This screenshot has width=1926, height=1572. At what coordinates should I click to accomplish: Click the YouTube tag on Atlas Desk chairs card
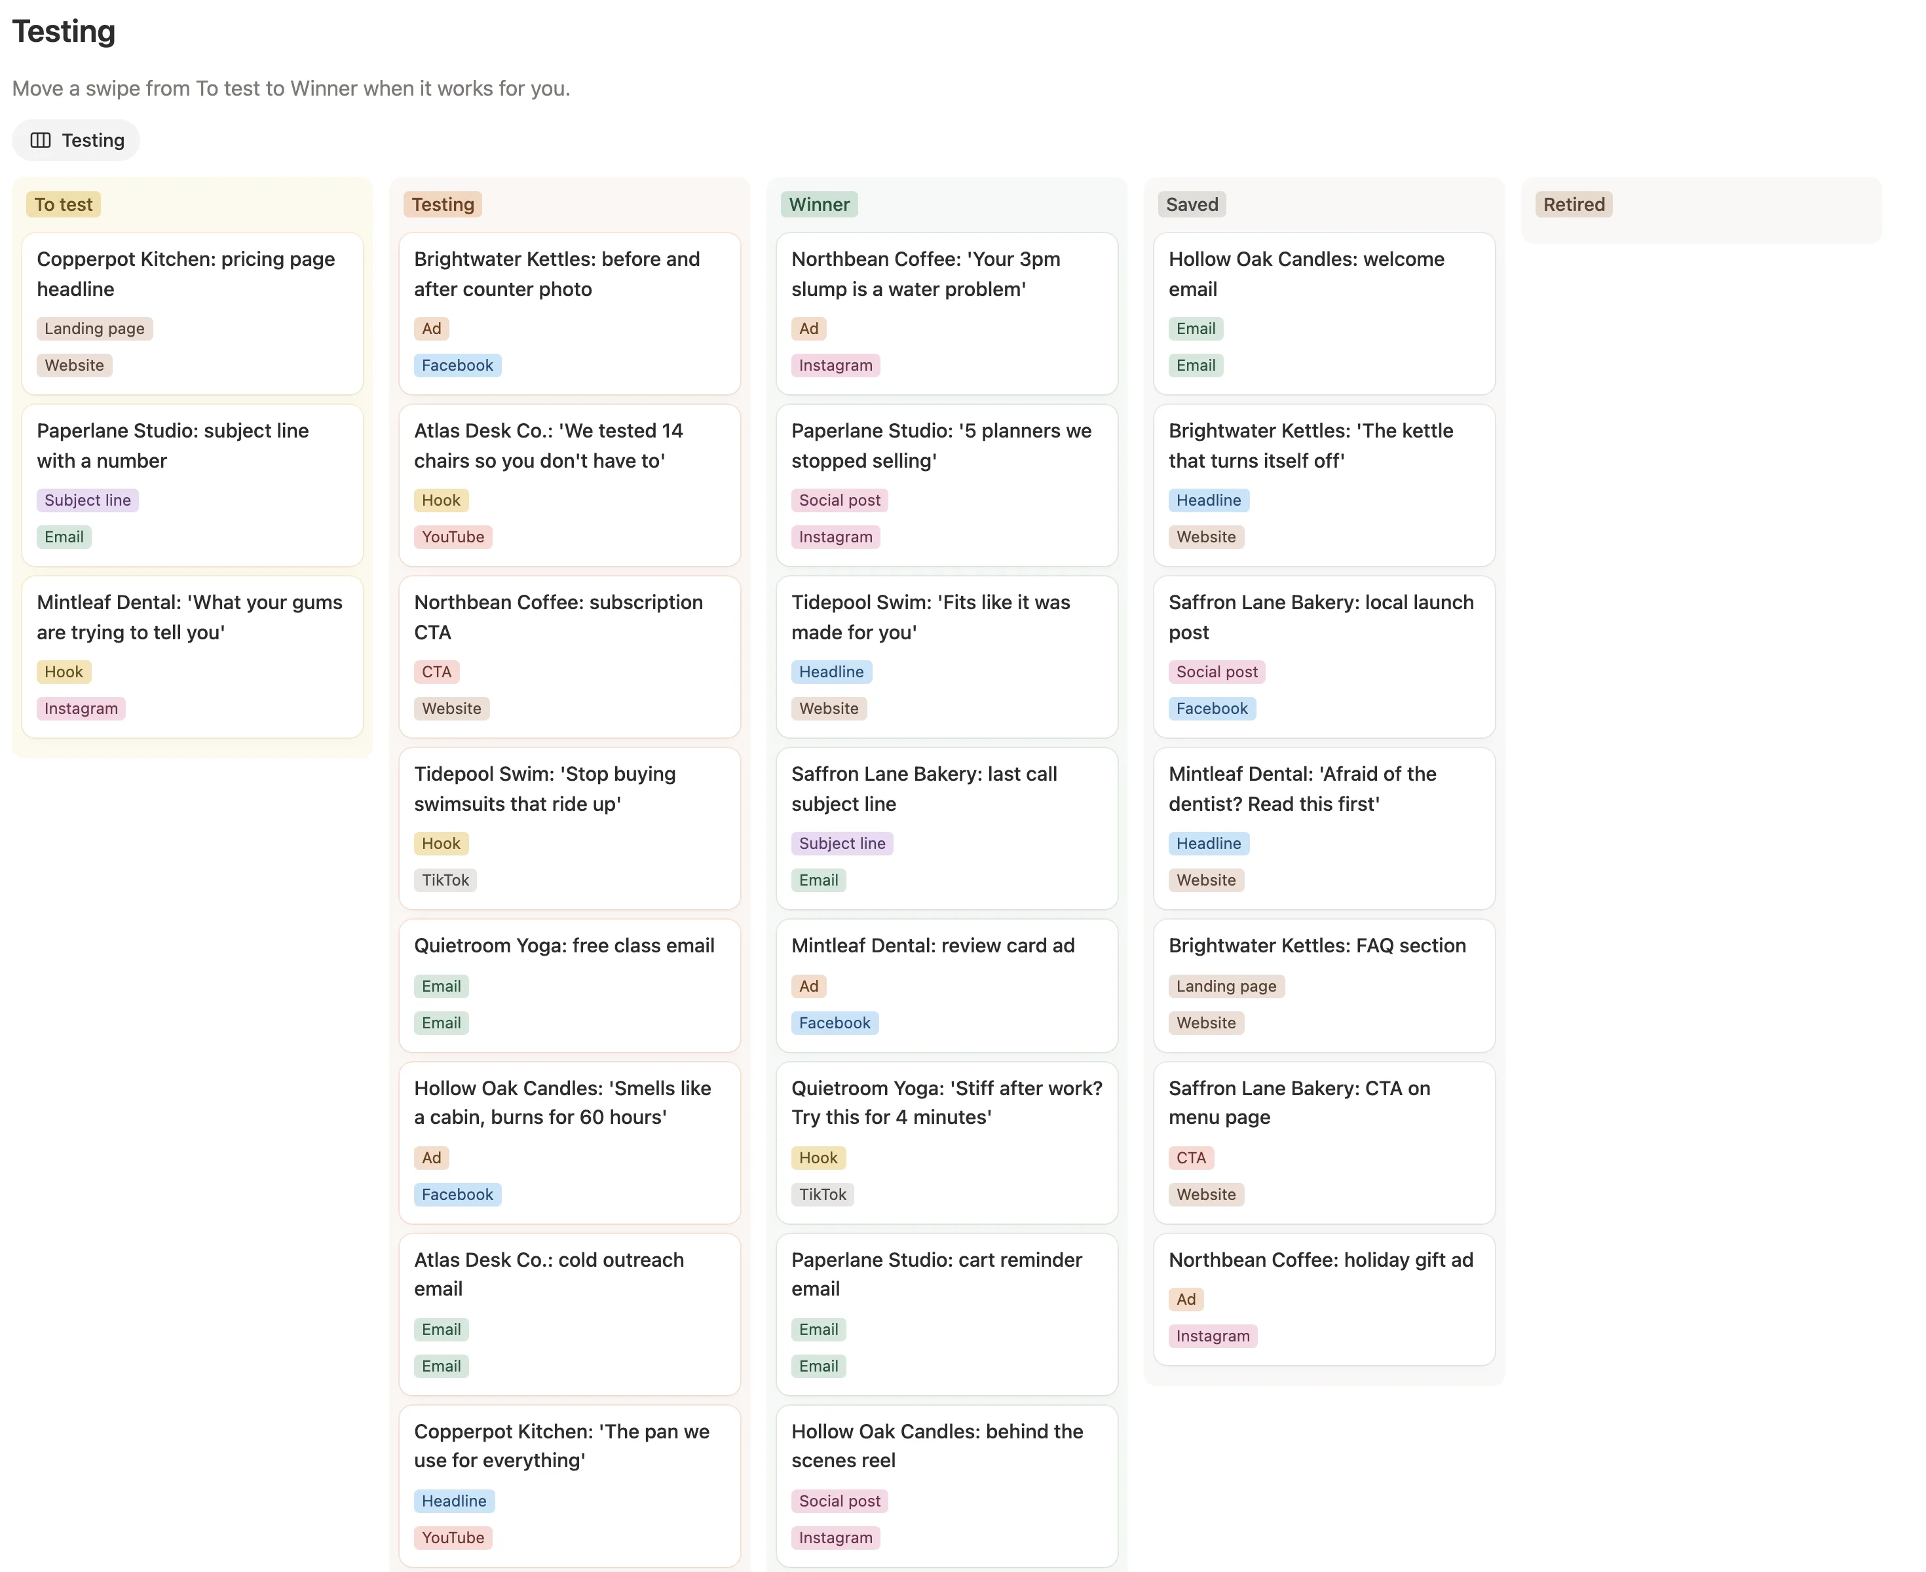coord(453,537)
